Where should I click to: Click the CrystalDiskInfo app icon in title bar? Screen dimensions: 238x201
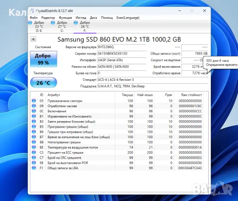coord(32,11)
